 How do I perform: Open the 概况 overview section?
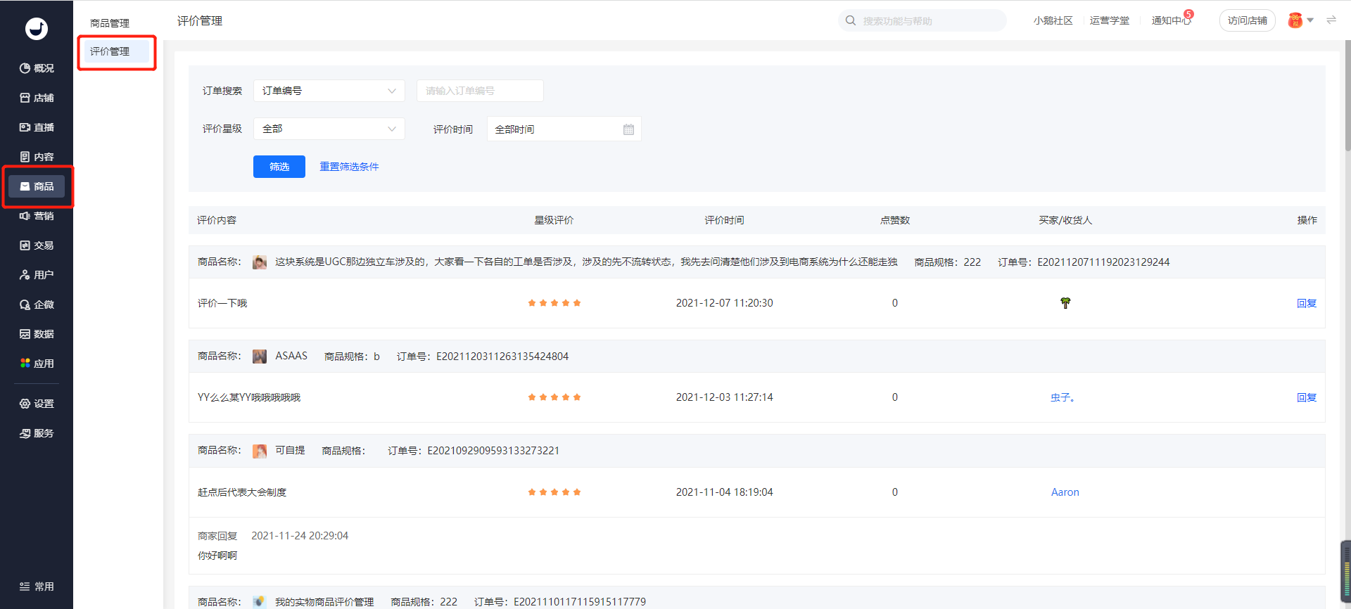(x=37, y=68)
